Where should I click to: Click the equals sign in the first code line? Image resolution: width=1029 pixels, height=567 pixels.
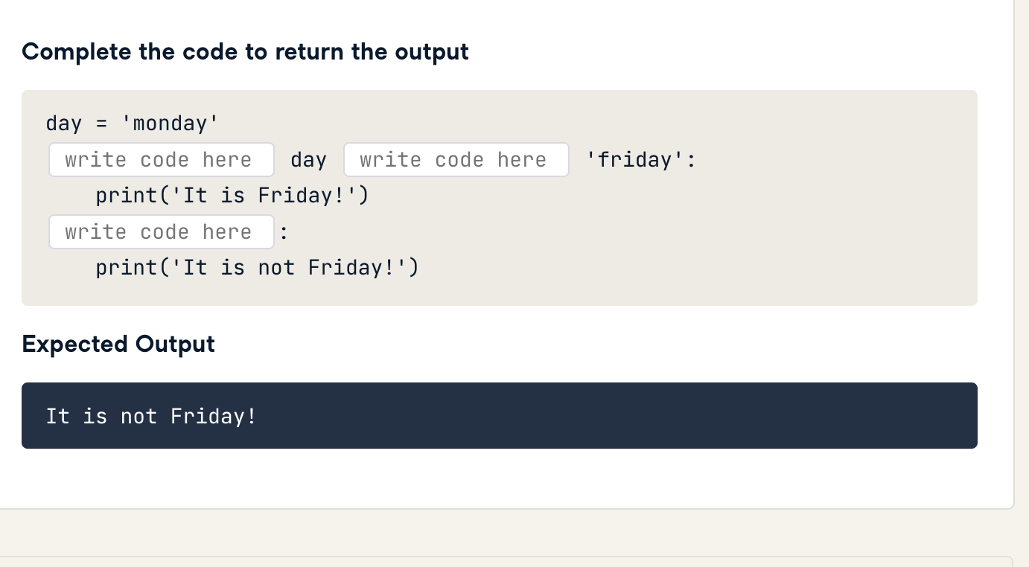click(101, 124)
